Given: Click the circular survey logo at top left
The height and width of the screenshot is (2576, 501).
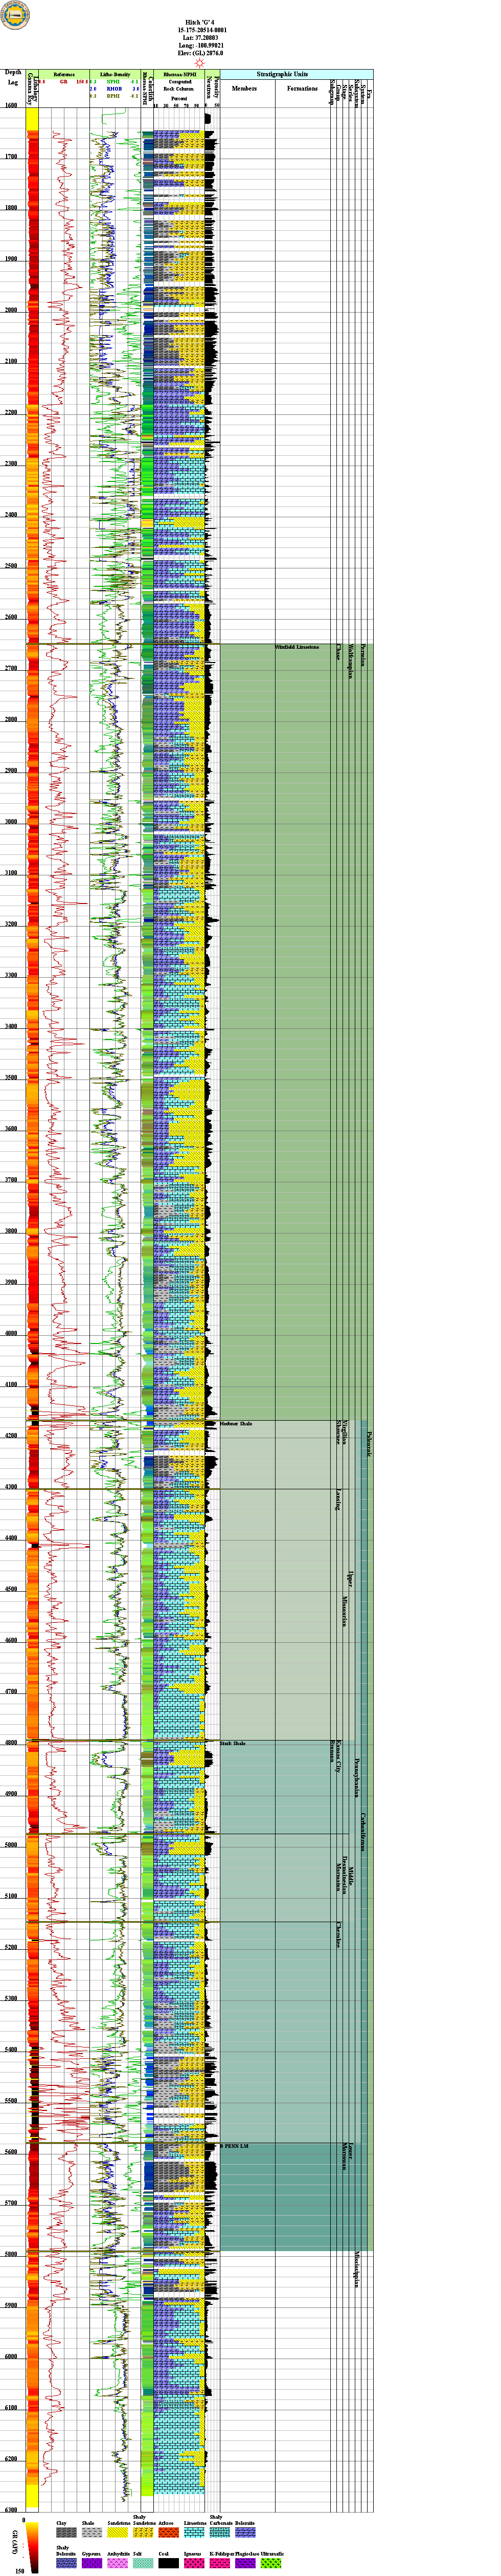Looking at the screenshot, I should tap(16, 15).
